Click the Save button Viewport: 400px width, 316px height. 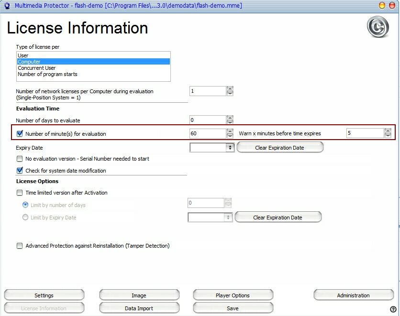tap(233, 308)
